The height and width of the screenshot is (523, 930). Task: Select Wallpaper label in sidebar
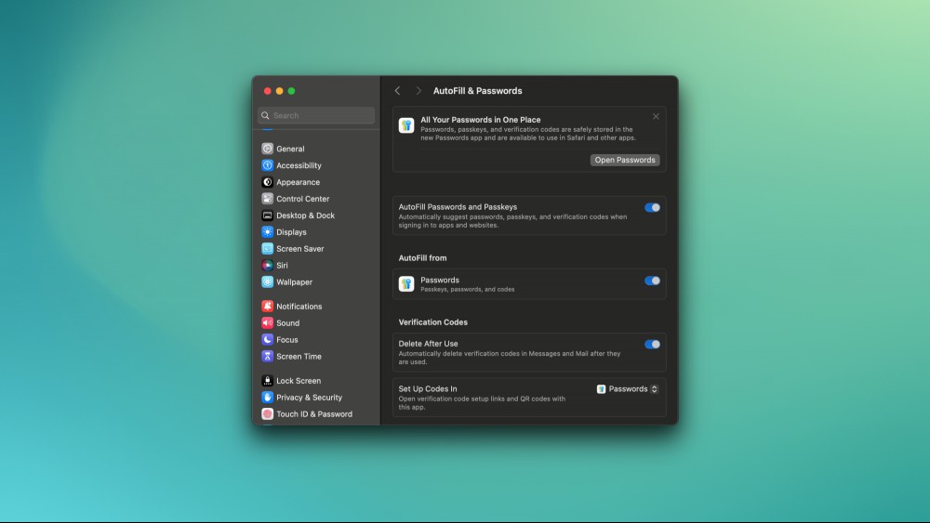point(294,281)
